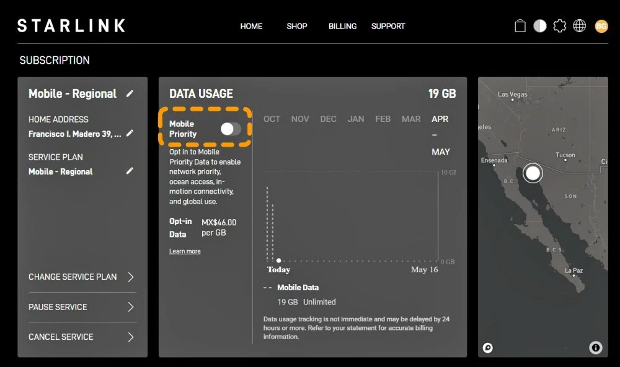This screenshot has width=620, height=367.
Task: Toggle the light/dark contrast theme icon
Action: [540, 26]
